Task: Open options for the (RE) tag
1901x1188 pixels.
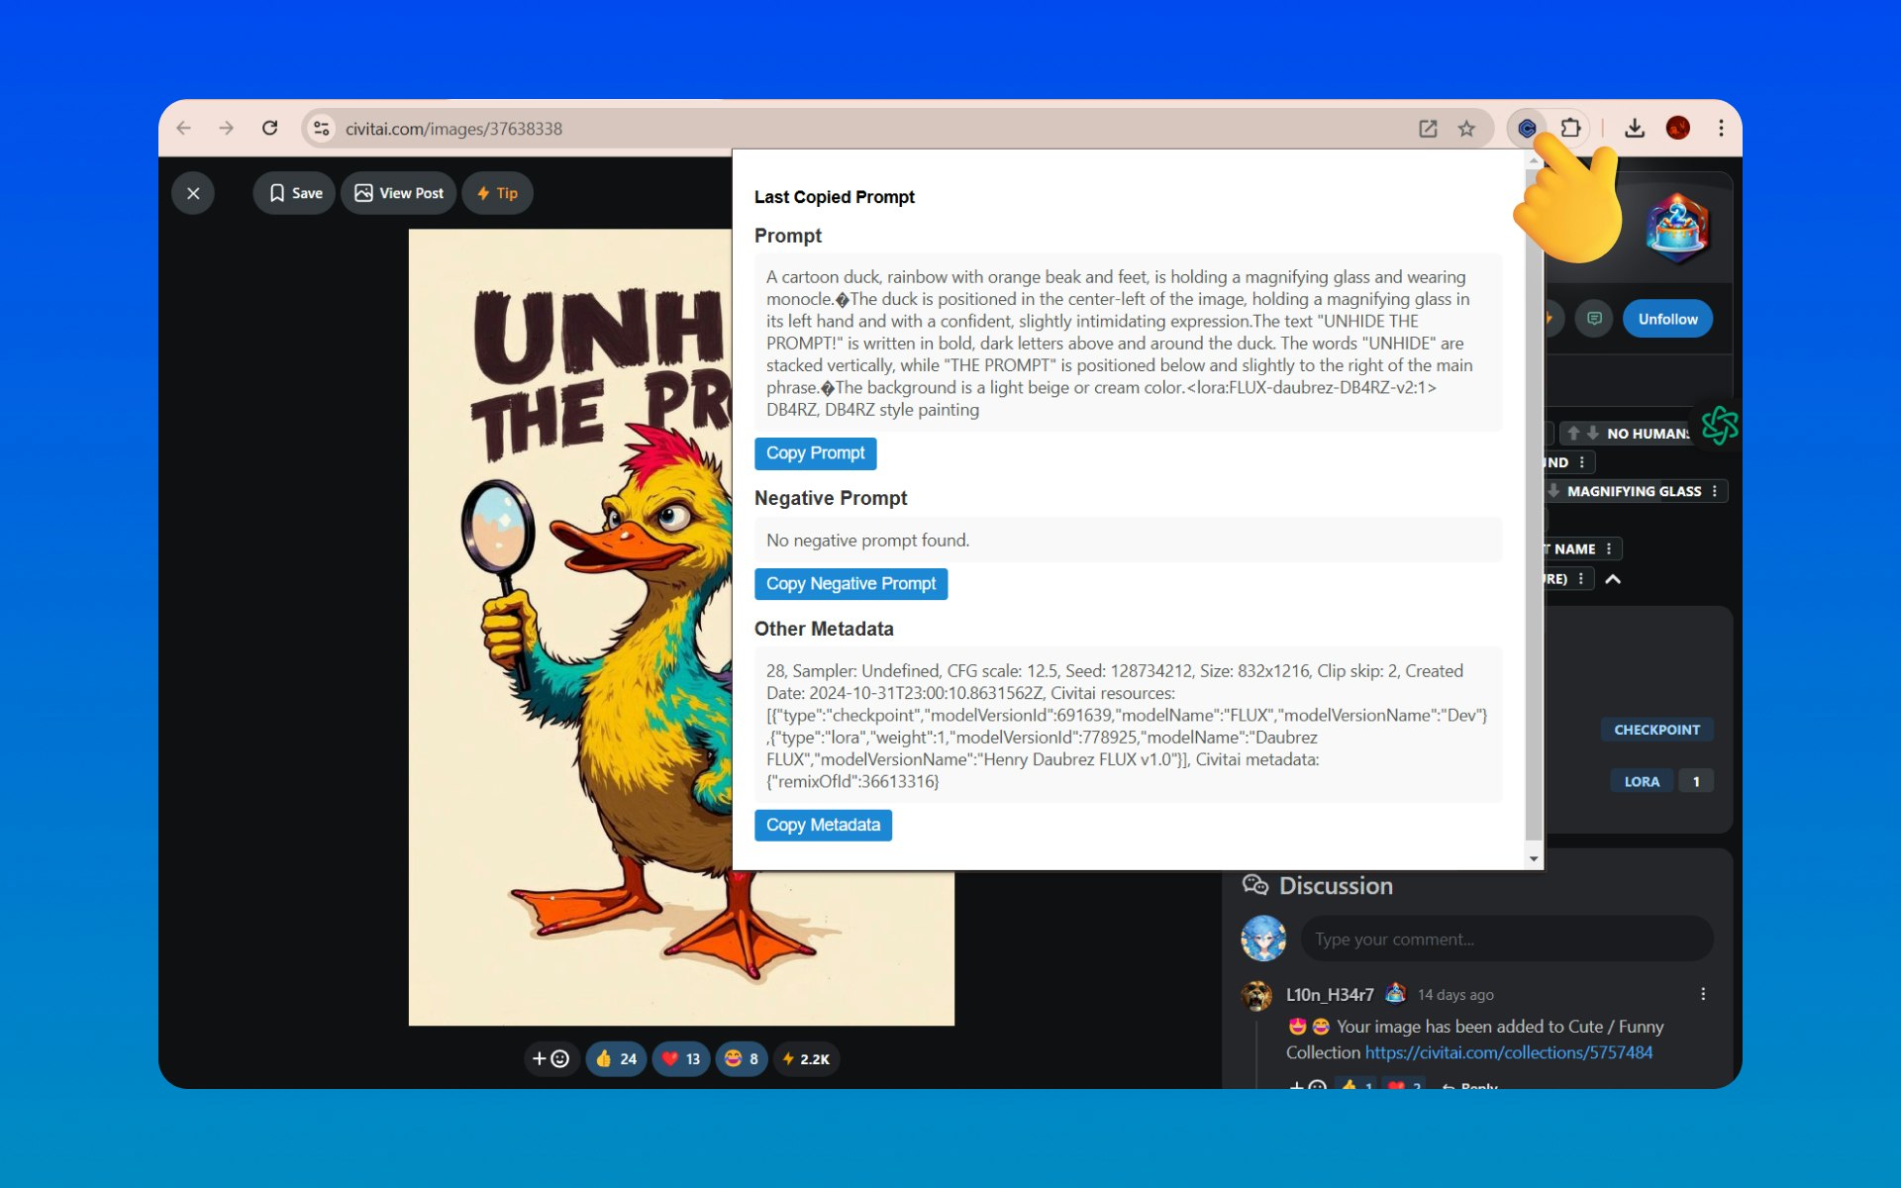Action: [x=1581, y=579]
